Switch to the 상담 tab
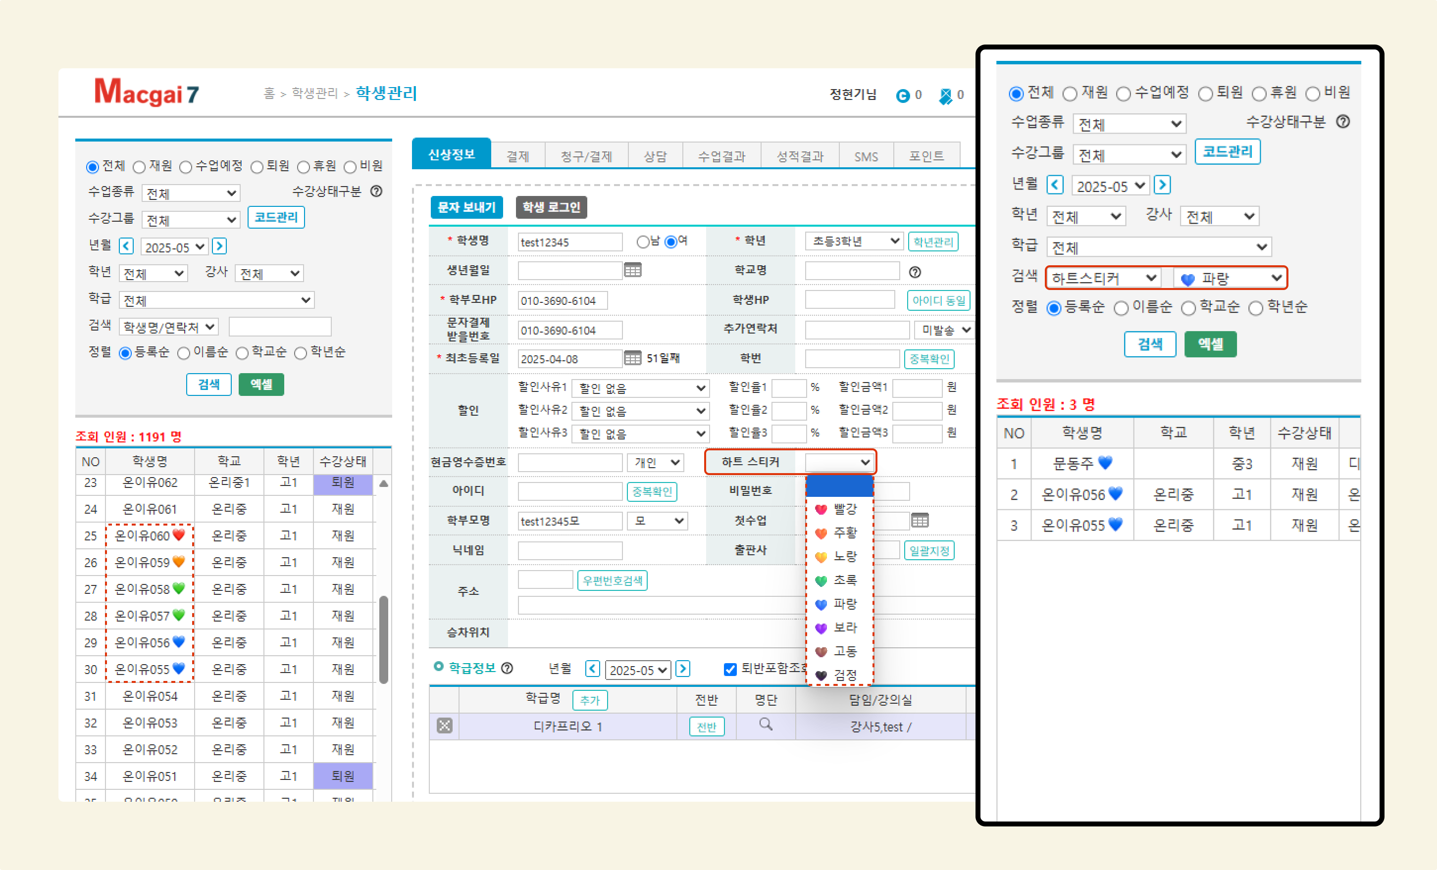The image size is (1437, 870). tap(654, 156)
